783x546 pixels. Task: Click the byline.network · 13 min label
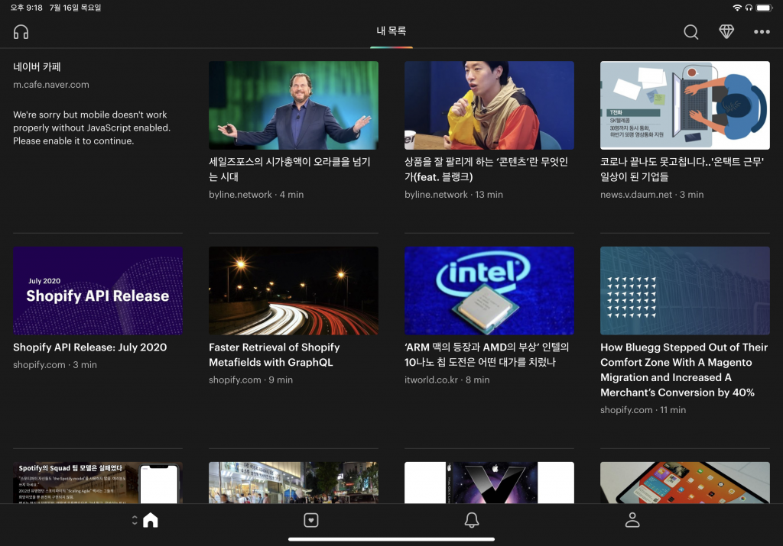coord(454,195)
